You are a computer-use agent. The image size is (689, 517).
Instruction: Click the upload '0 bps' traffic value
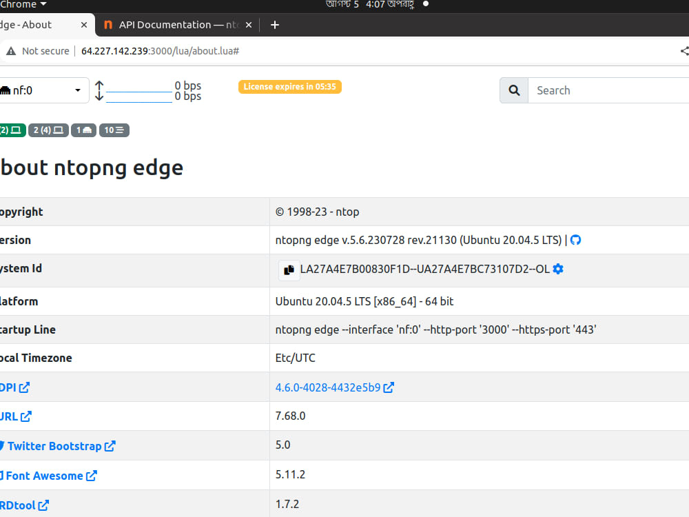(188, 85)
